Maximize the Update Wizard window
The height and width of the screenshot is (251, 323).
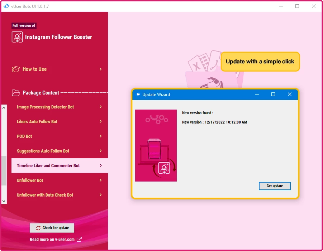pos(273,94)
